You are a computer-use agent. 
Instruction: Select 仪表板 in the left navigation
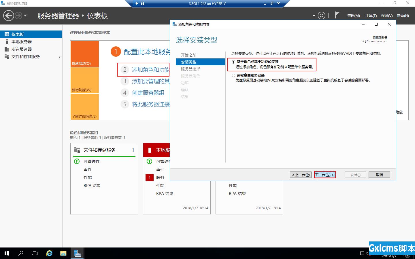pos(31,34)
